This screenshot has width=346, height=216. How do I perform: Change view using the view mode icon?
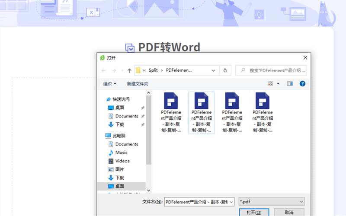coord(271,83)
